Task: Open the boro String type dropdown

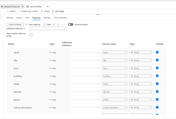Action: point(141,68)
